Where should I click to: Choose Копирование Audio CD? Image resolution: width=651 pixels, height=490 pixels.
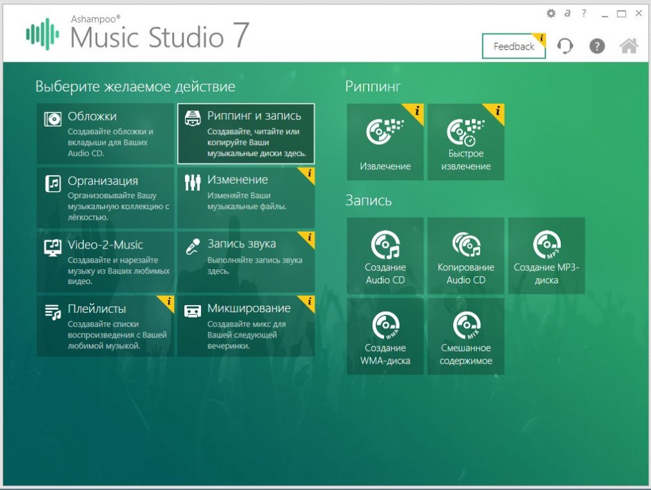click(x=466, y=256)
